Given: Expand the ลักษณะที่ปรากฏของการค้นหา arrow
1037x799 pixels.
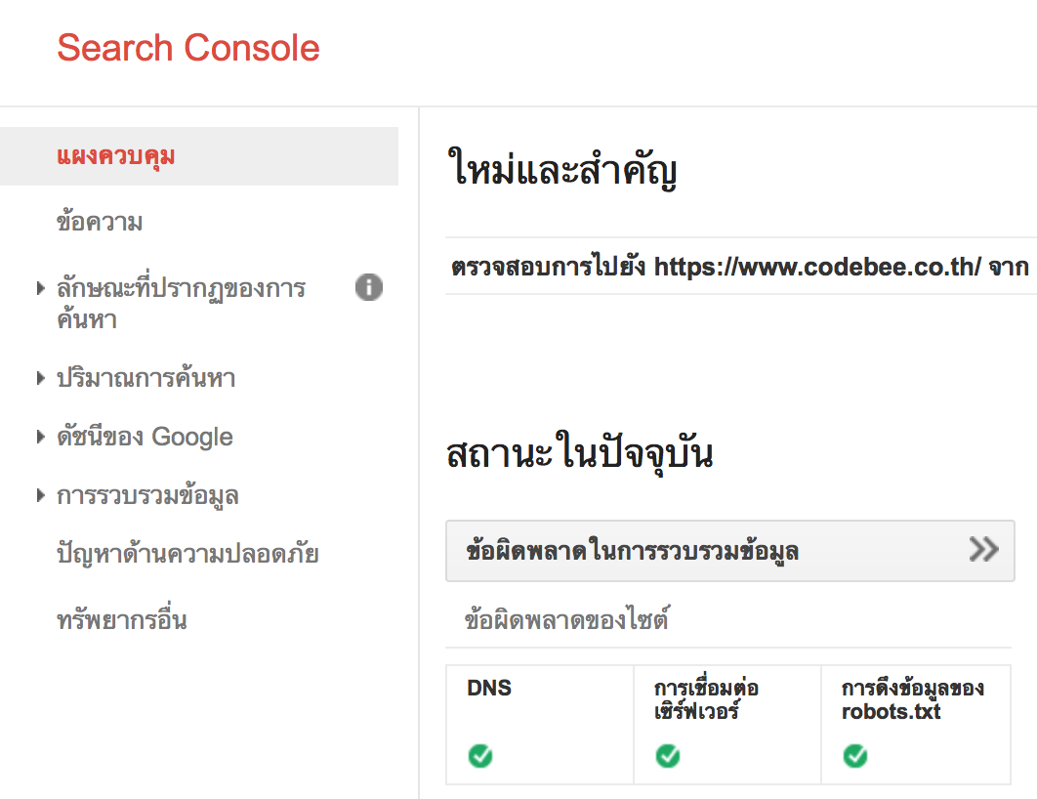Looking at the screenshot, I should pyautogui.click(x=41, y=288).
